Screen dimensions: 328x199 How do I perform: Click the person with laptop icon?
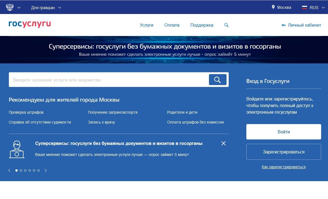[x=17, y=149]
